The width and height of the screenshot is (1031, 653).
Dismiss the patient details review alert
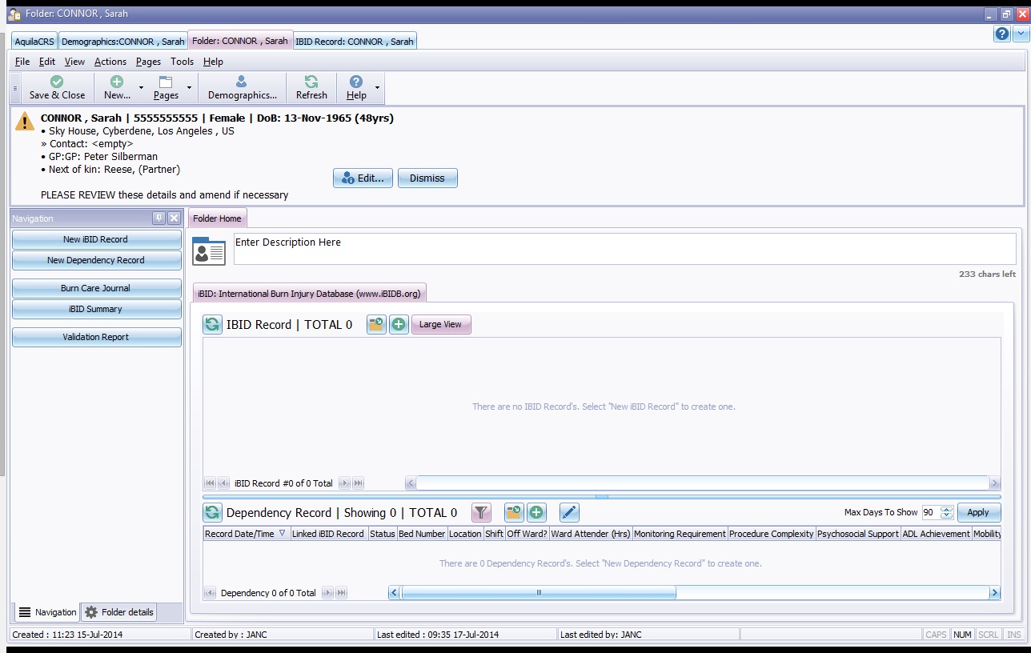pos(427,178)
